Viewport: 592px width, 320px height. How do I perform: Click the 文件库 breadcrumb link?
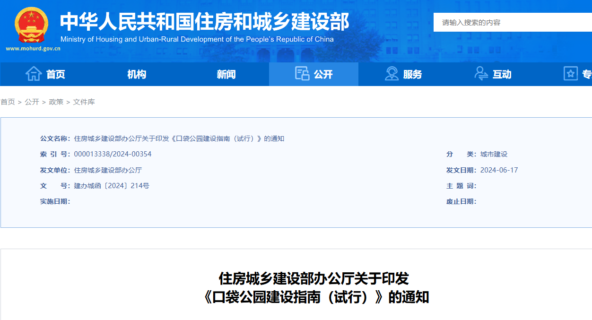tap(84, 102)
